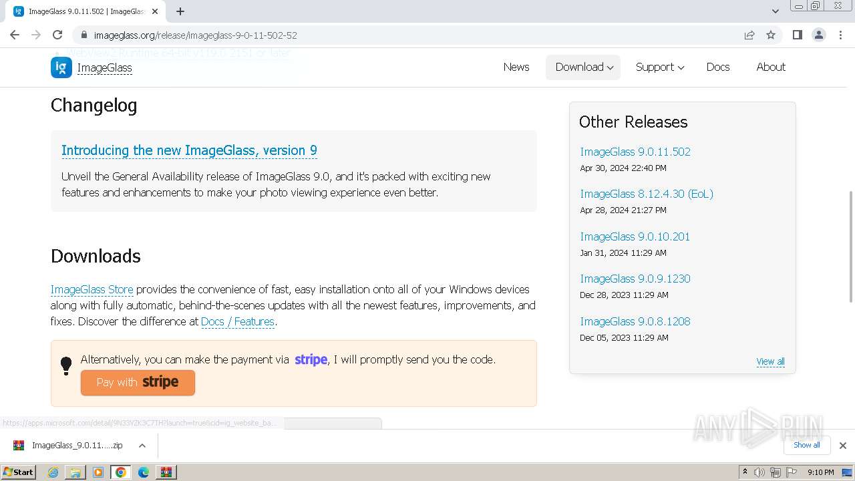
Task: Open options for the downloaded zip file
Action: pos(142,446)
